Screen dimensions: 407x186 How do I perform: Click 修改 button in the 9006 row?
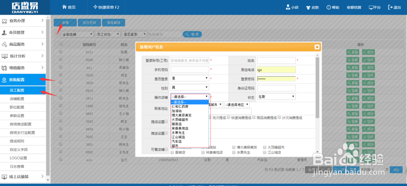(x=369, y=60)
